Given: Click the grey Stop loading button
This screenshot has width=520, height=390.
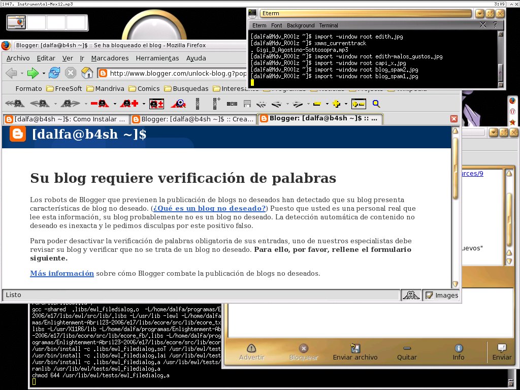Looking at the screenshot, I should pos(70,73).
